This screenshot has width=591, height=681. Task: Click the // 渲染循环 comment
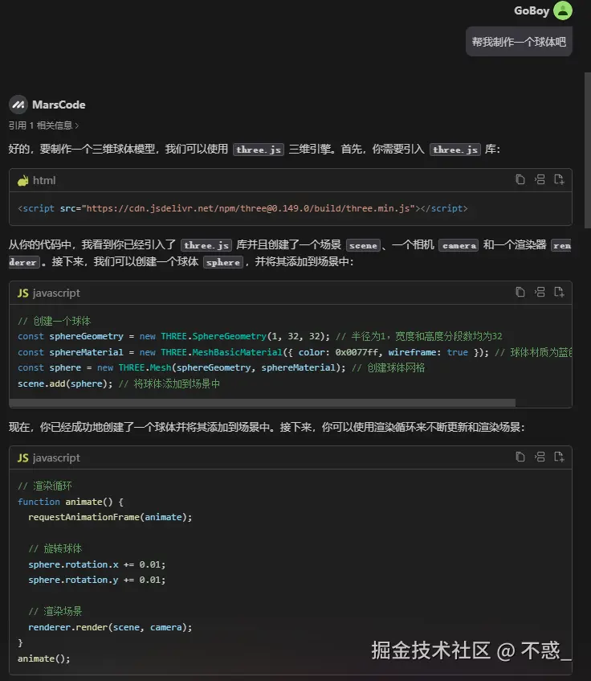pyautogui.click(x=45, y=486)
